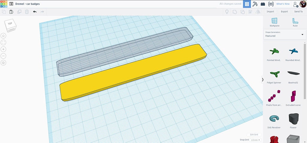Open the Codeblocks braces icon
307x143 pixels.
[271, 4]
